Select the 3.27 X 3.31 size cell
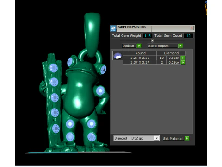 [140, 58]
